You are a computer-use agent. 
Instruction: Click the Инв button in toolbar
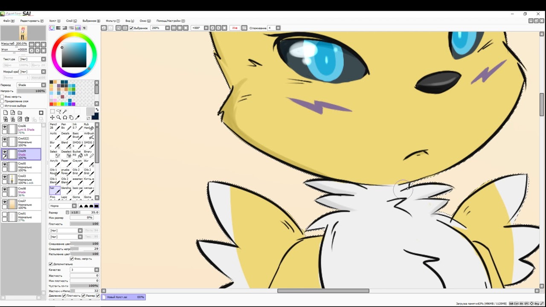(235, 28)
